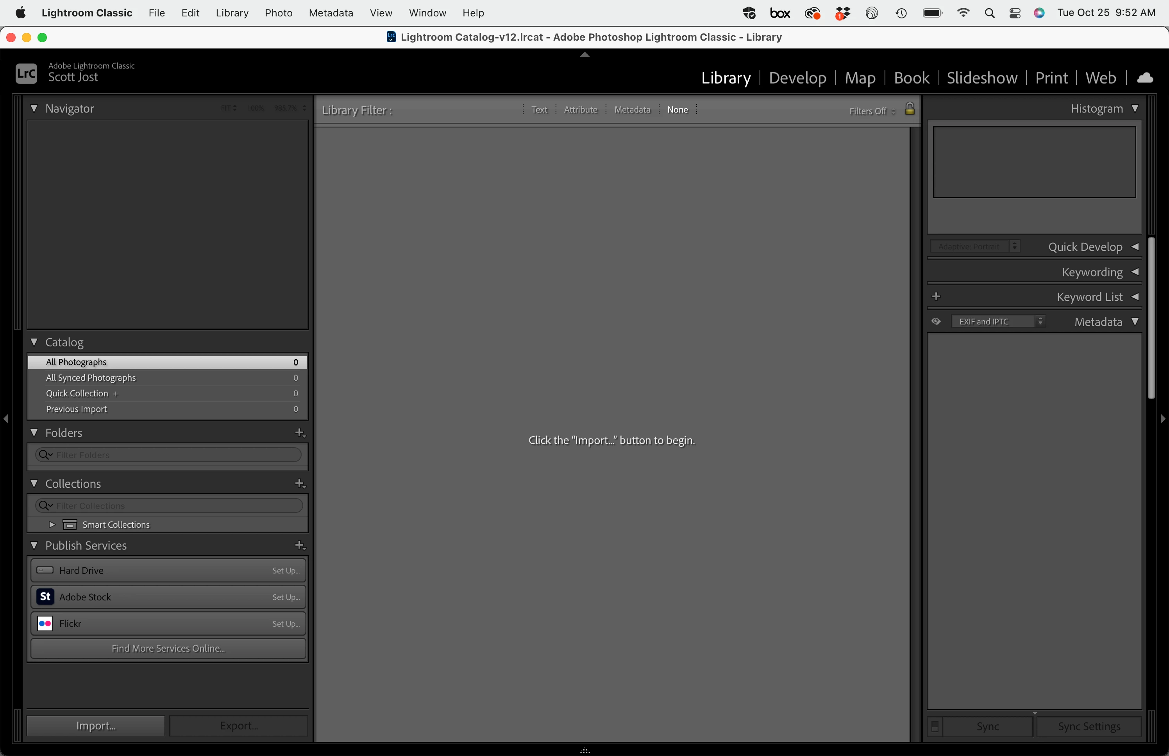Click the Library Filter lock icon
This screenshot has height=756, width=1169.
pyautogui.click(x=909, y=109)
